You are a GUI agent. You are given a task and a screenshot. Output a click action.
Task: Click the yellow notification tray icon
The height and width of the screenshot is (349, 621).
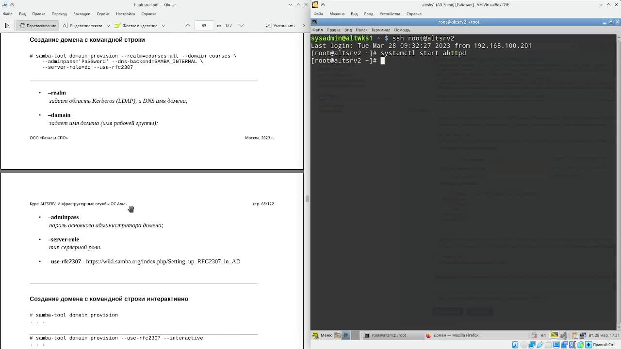point(554,335)
